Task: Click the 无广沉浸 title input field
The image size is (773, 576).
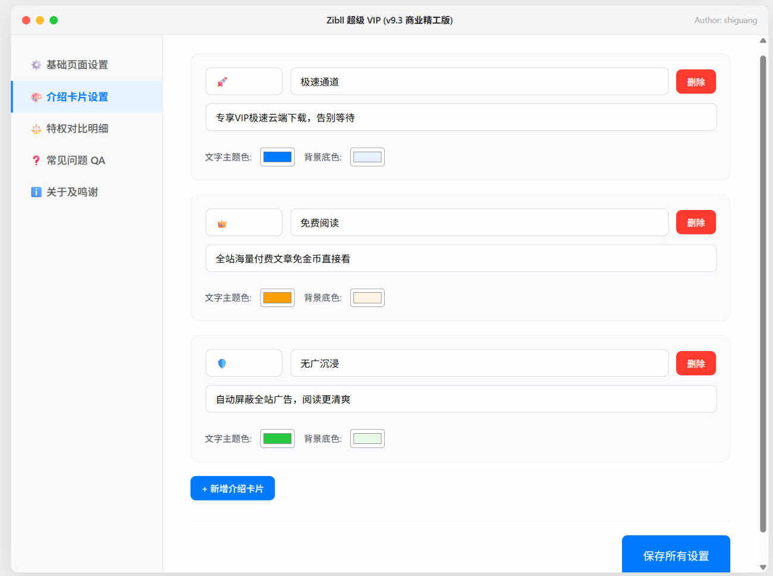Action: (x=479, y=364)
